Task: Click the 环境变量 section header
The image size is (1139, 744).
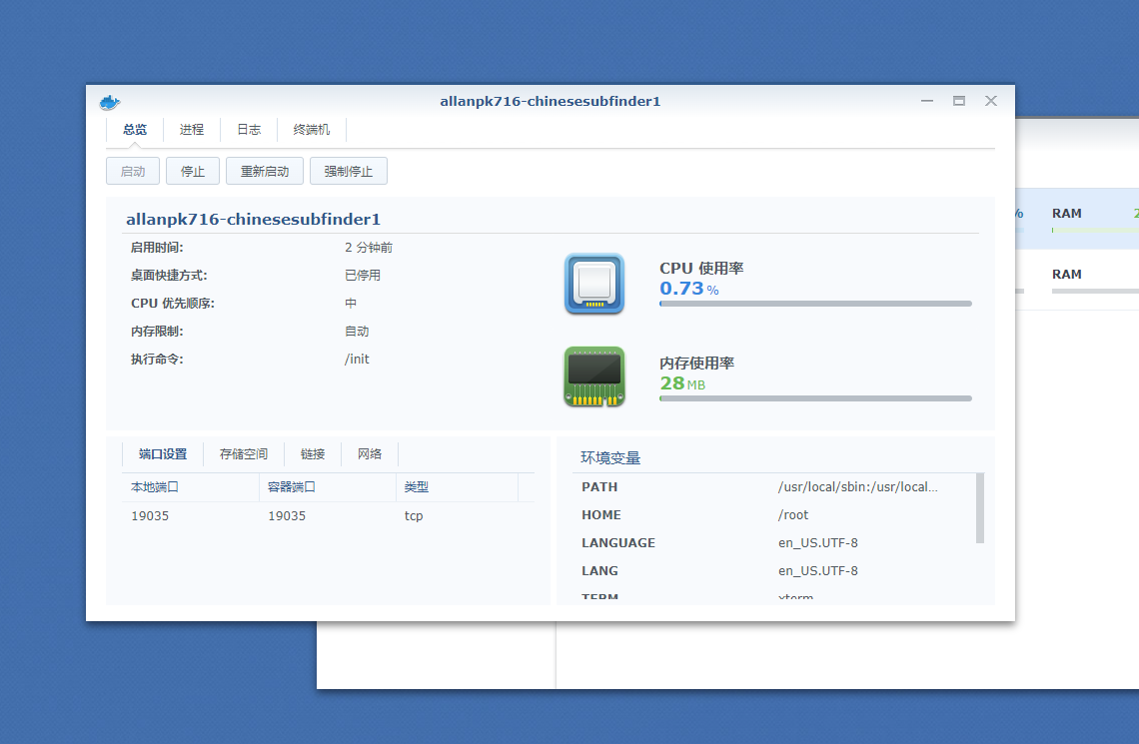Action: (608, 455)
